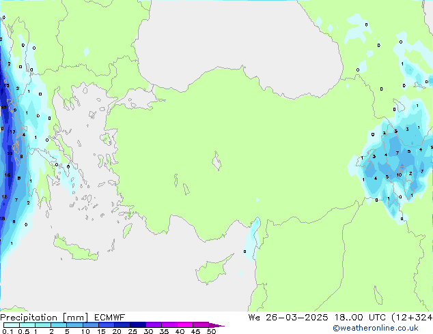Click the legend arrow tip above 50 mm
Viewport: 433px width, 334px height.
click(216, 325)
